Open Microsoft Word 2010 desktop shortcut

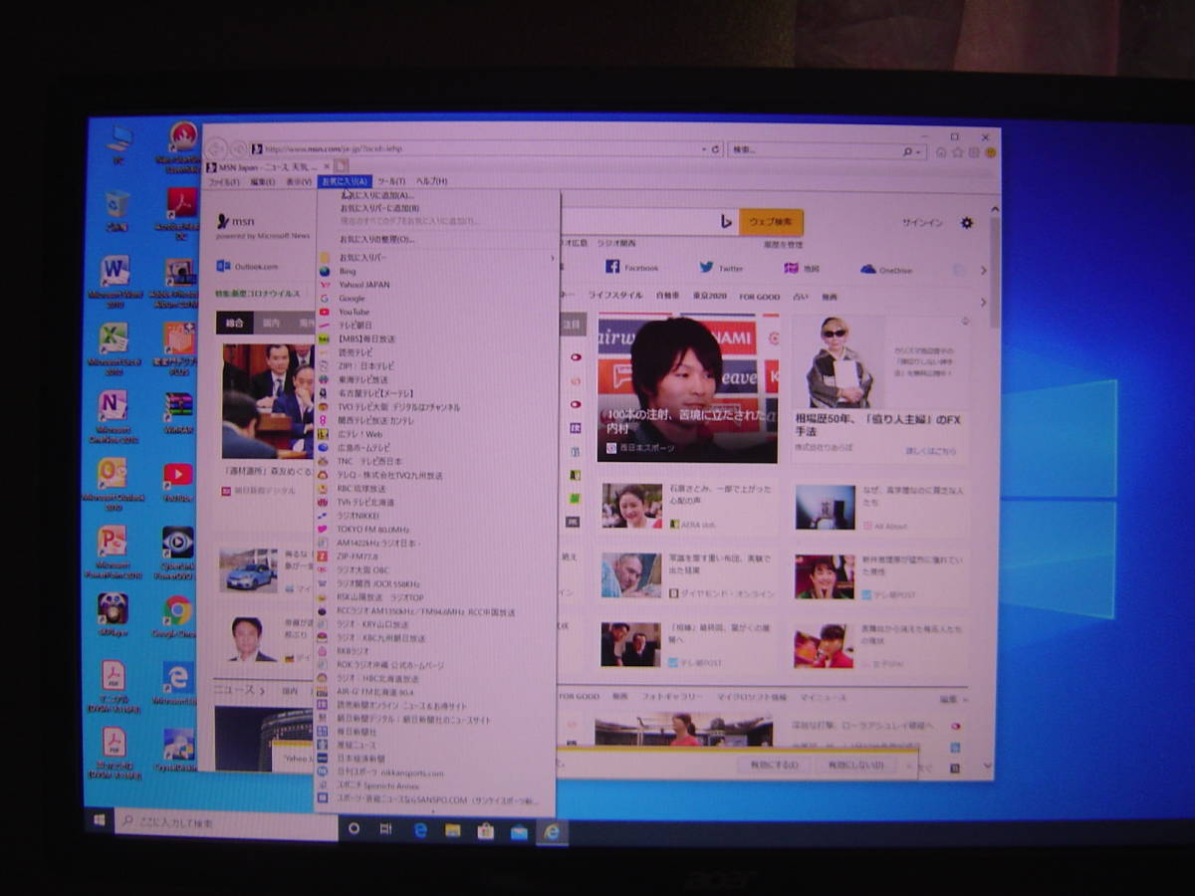[x=116, y=278]
